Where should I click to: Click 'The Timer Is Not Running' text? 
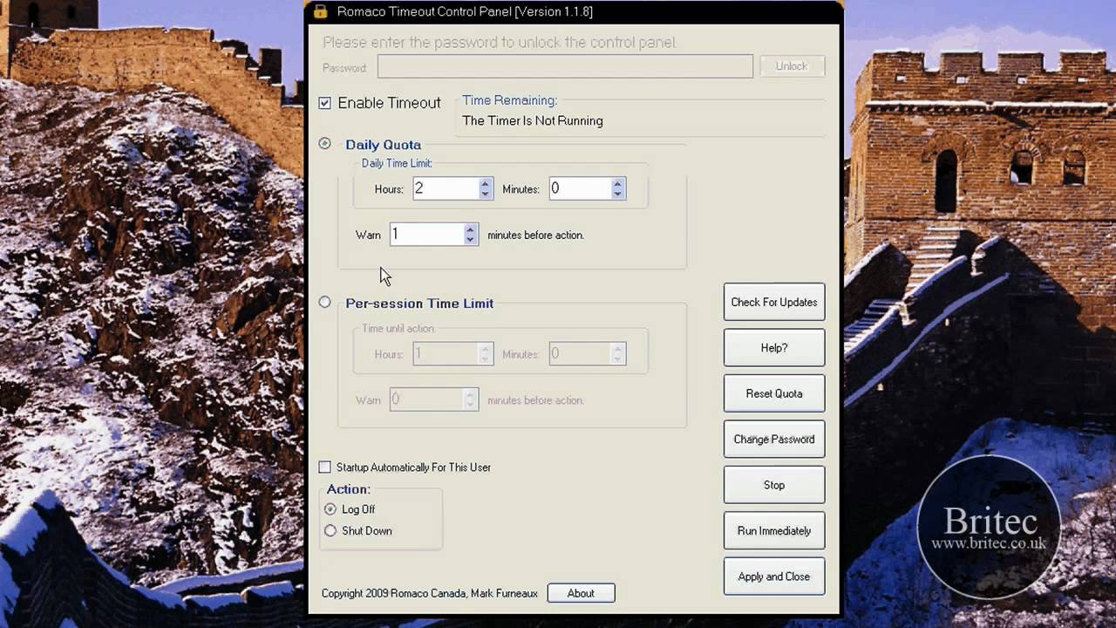point(533,120)
